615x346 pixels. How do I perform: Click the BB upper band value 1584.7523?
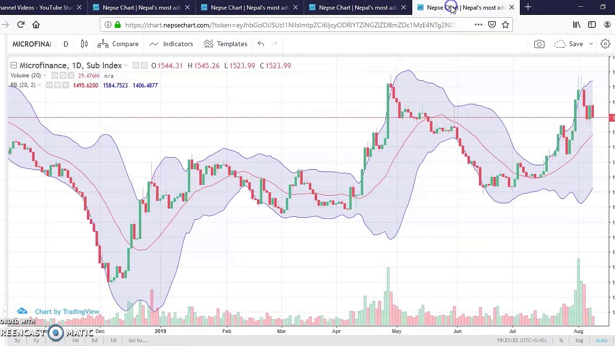coord(115,85)
